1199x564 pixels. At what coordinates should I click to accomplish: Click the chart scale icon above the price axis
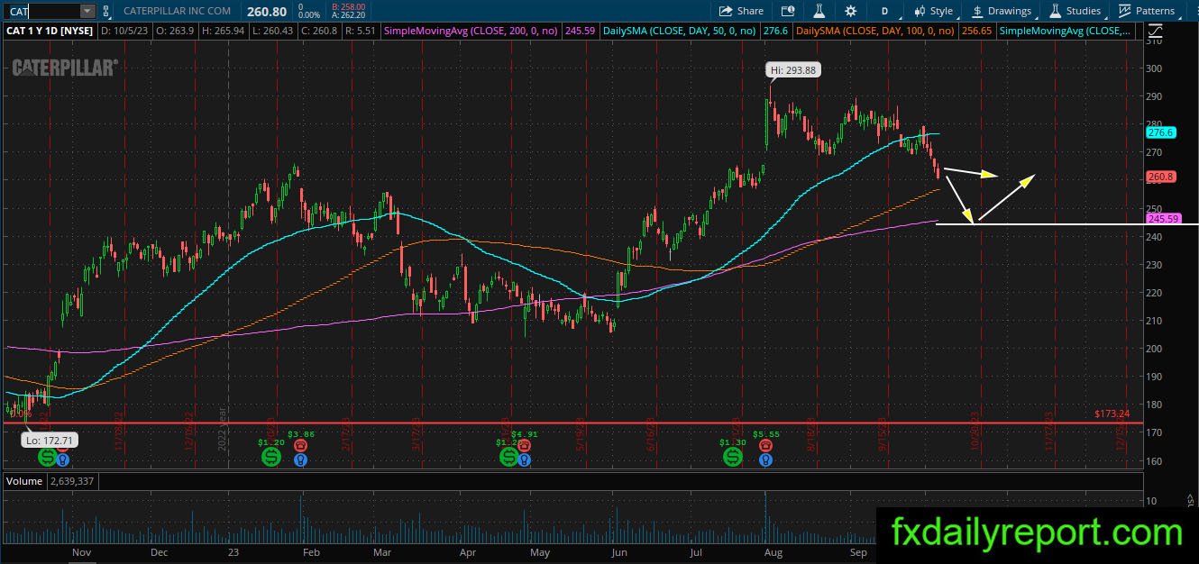click(1157, 31)
